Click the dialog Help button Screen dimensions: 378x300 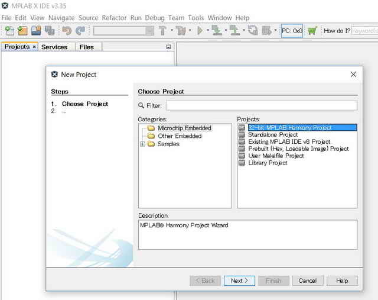[x=342, y=280]
